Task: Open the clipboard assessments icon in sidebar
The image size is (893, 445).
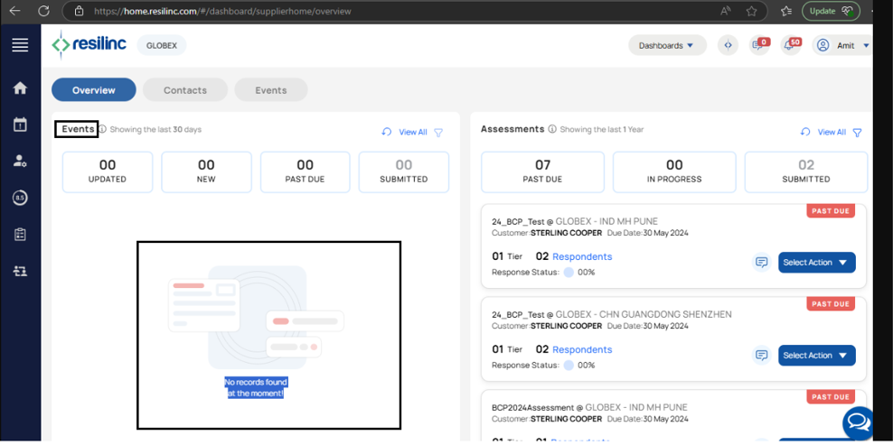Action: click(x=20, y=234)
